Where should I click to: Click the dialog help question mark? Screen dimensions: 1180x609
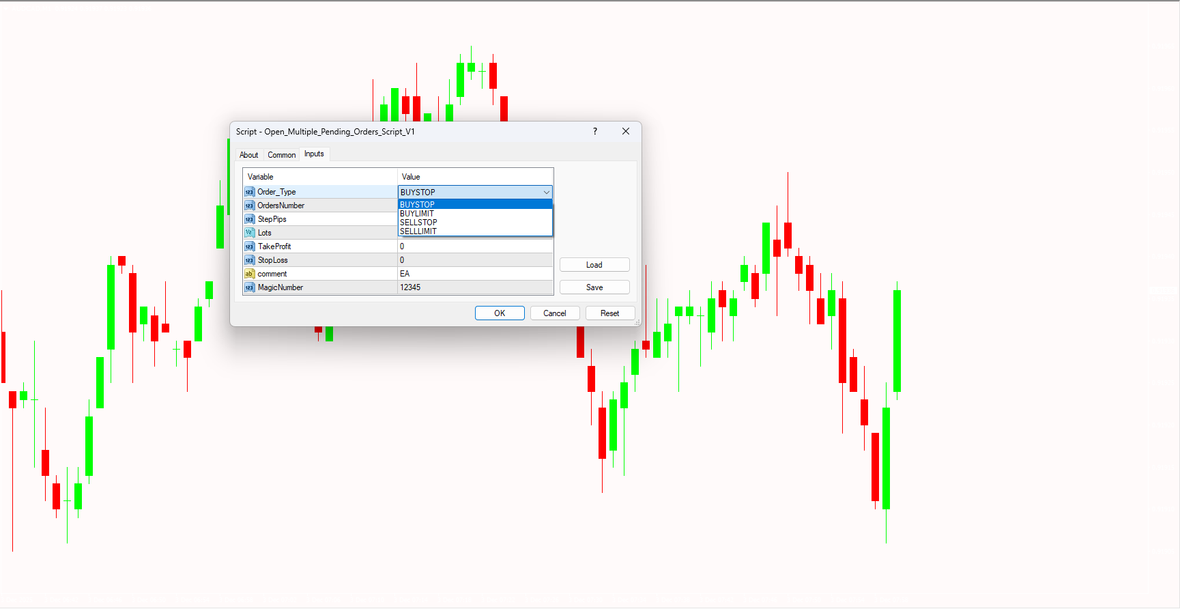(595, 131)
